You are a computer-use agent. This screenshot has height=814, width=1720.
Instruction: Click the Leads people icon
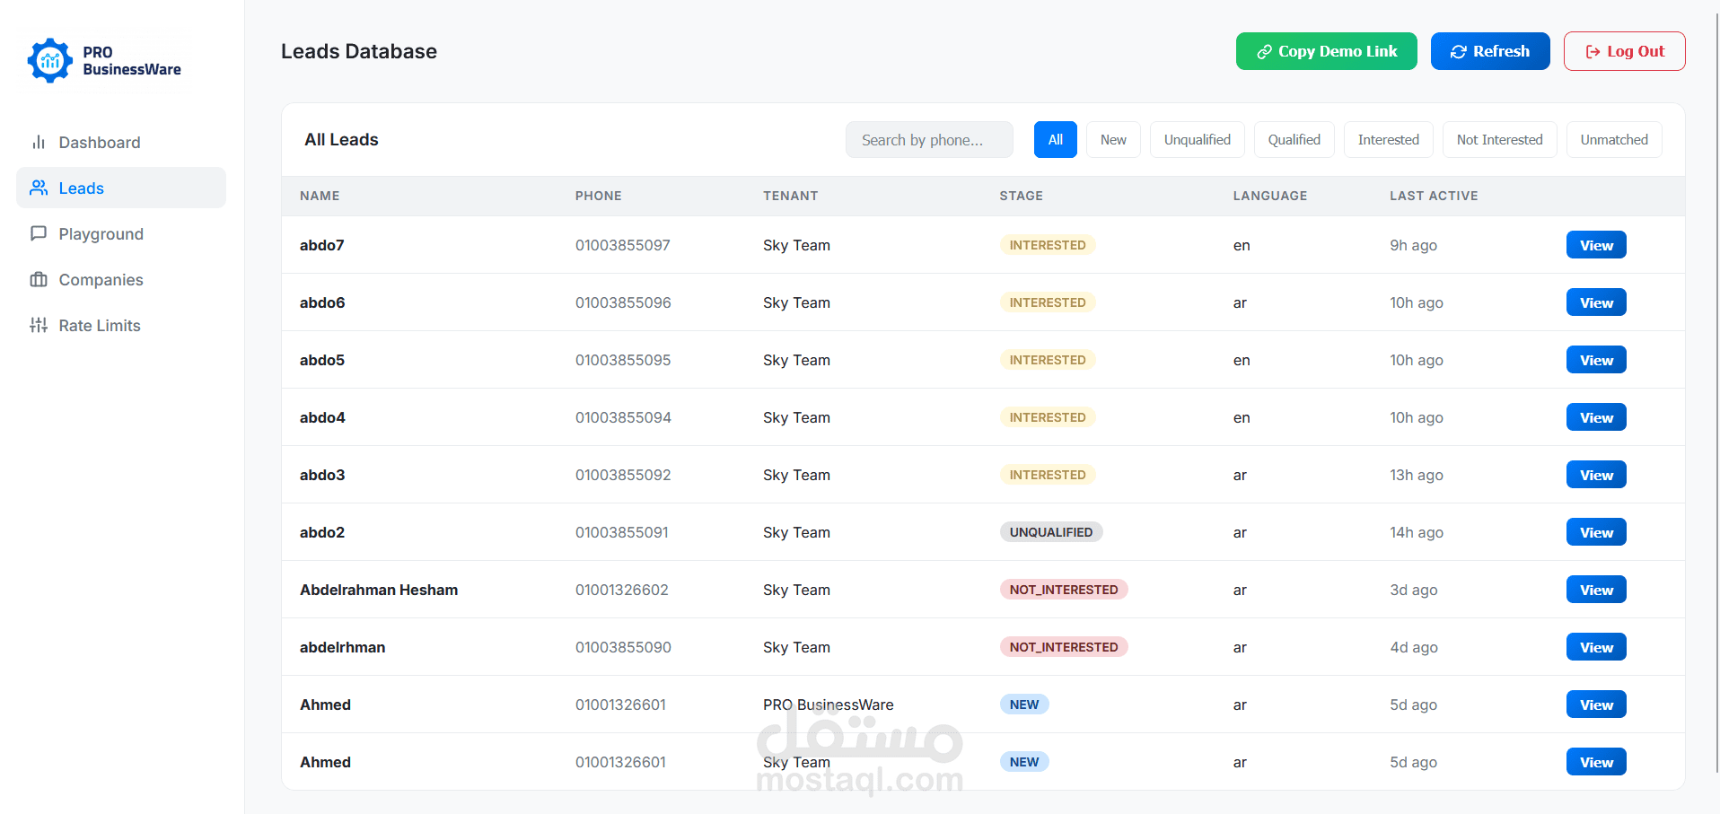click(39, 188)
